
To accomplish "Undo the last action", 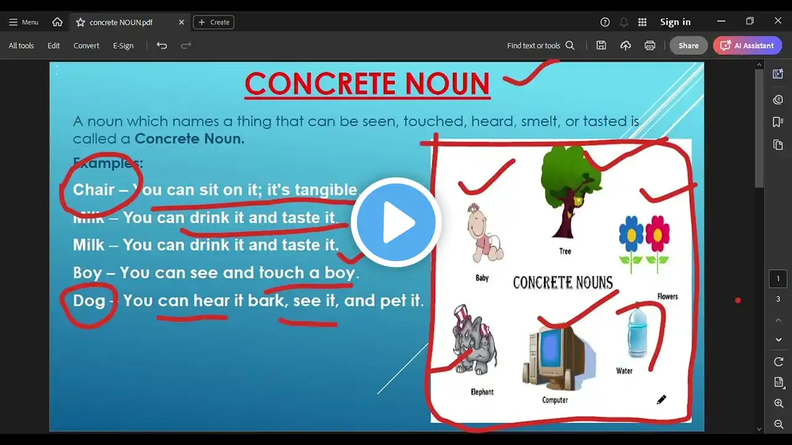I will tap(162, 46).
